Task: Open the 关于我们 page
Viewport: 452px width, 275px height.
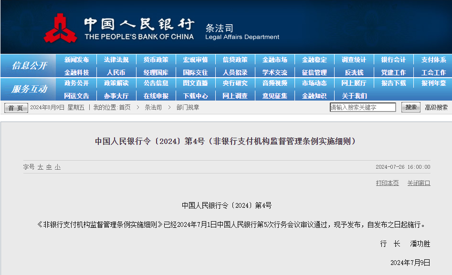Action: [x=354, y=96]
